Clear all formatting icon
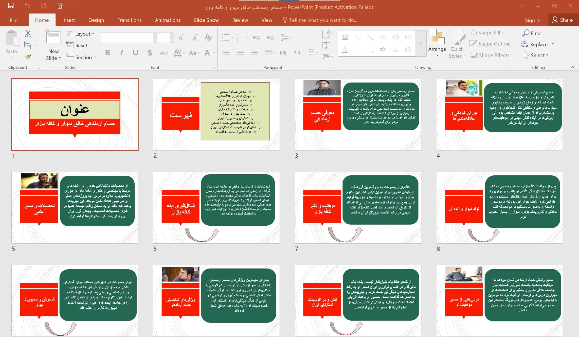This screenshot has width=579, height=337. pos(208,38)
